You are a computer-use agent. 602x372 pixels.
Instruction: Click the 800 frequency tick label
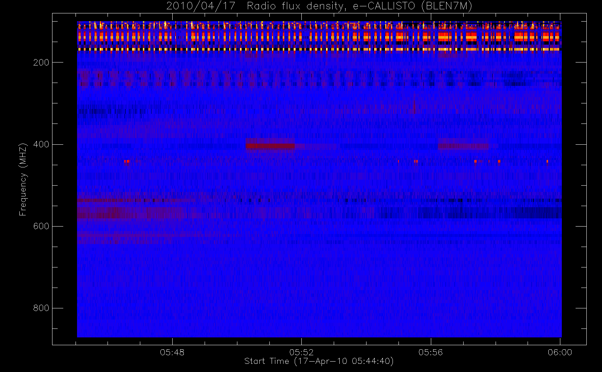(41, 308)
